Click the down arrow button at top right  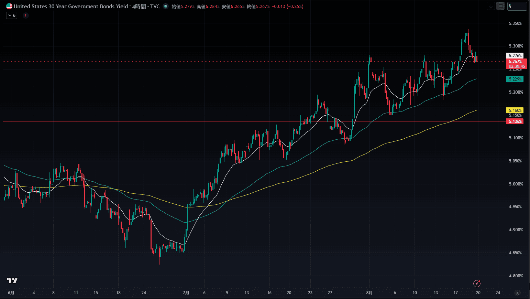pos(491,6)
